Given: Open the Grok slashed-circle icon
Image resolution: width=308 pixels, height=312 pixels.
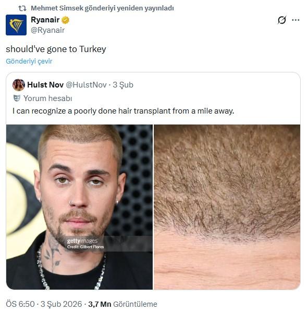Looking at the screenshot, I should (282, 20).
